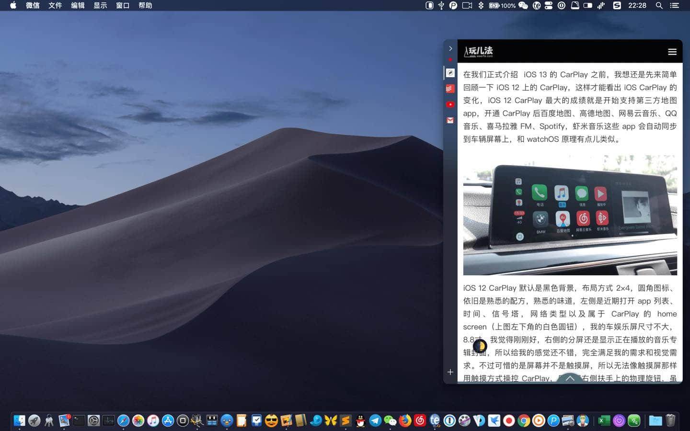Open the Gmail shortcut in the panel sidebar
690x431 pixels.
coord(450,120)
